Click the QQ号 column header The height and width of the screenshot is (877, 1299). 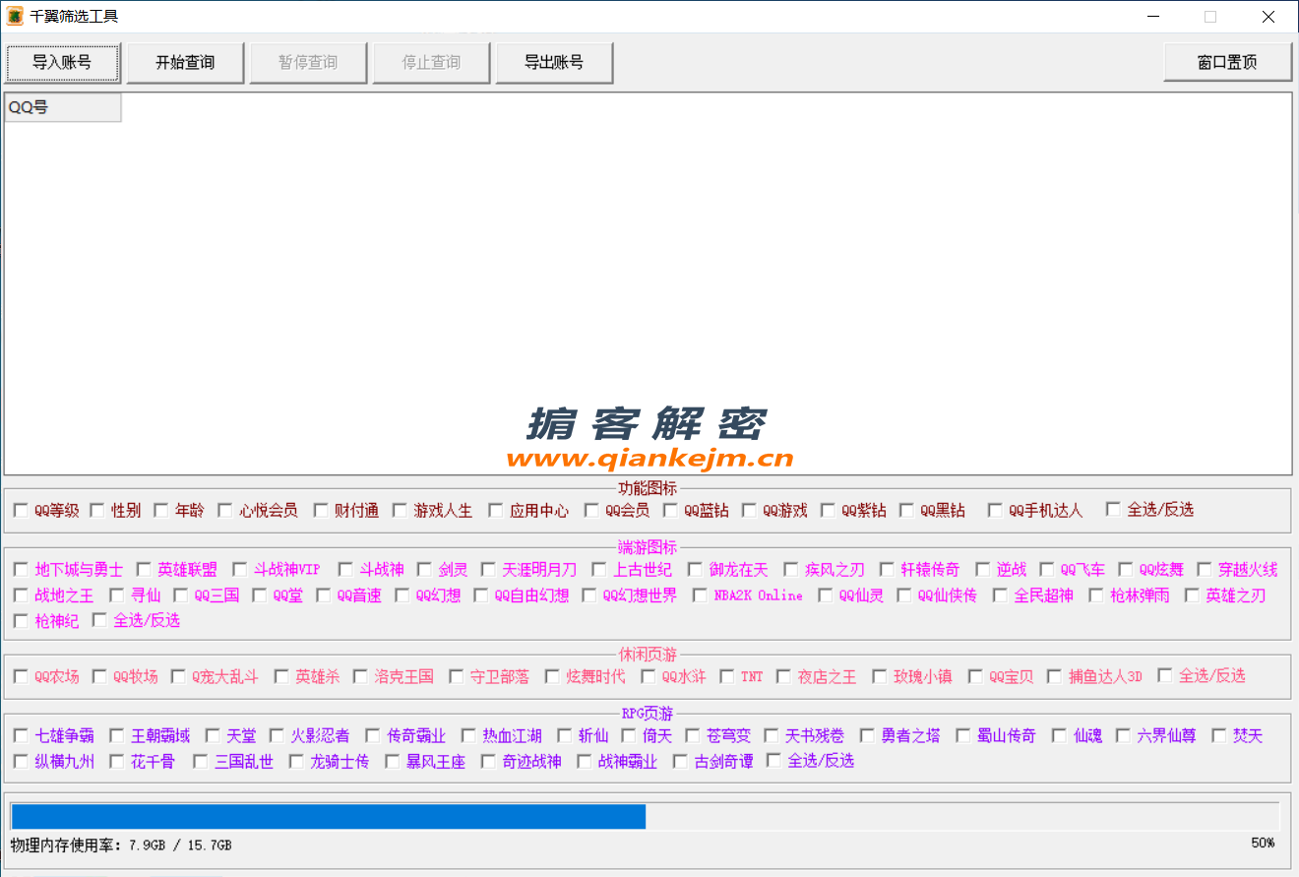tap(63, 107)
